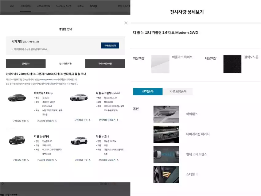Click the 내비게이션 패키지 option label
The width and height of the screenshot is (261, 196).
(198, 134)
